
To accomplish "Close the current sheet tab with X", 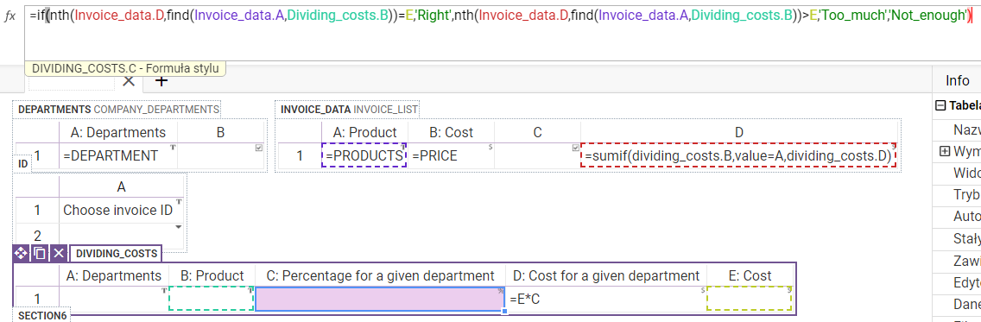I will click(129, 80).
